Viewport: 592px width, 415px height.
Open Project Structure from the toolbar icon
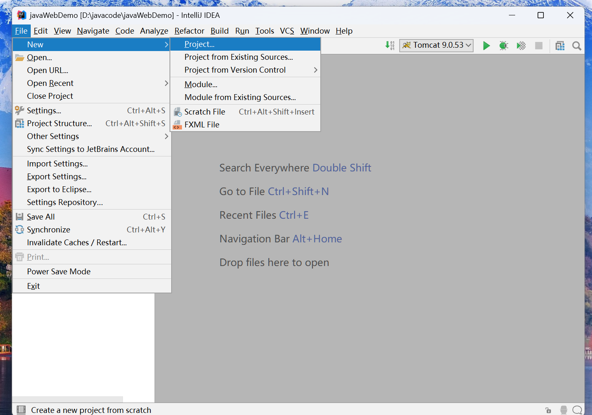(x=560, y=45)
